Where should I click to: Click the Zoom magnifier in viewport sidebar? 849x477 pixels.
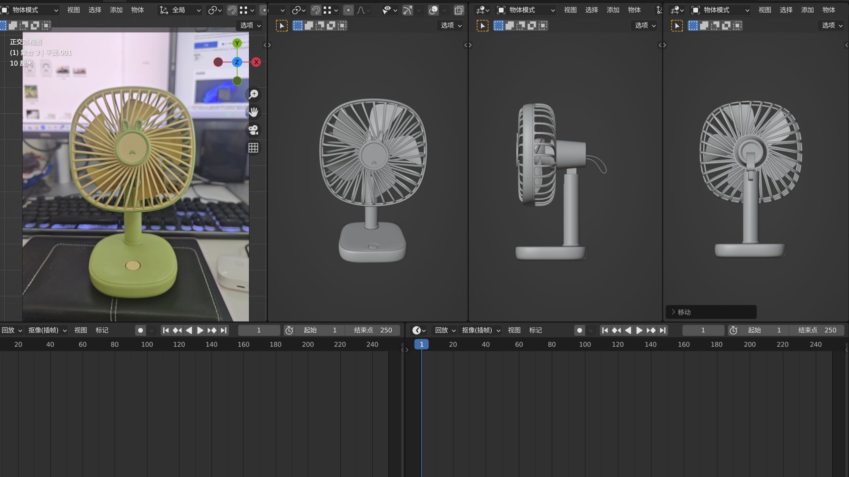tap(253, 94)
